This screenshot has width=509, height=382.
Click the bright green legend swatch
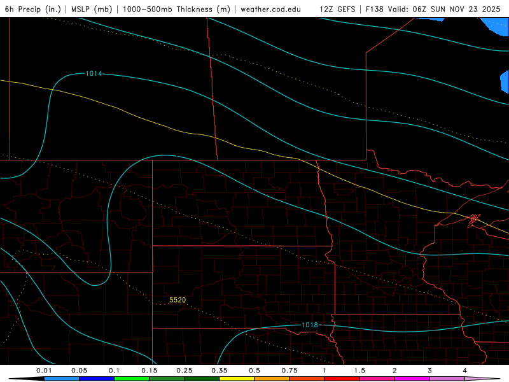coord(132,379)
